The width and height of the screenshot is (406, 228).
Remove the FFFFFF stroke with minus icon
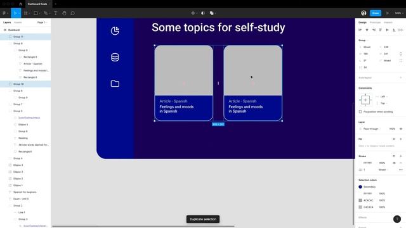point(401,163)
